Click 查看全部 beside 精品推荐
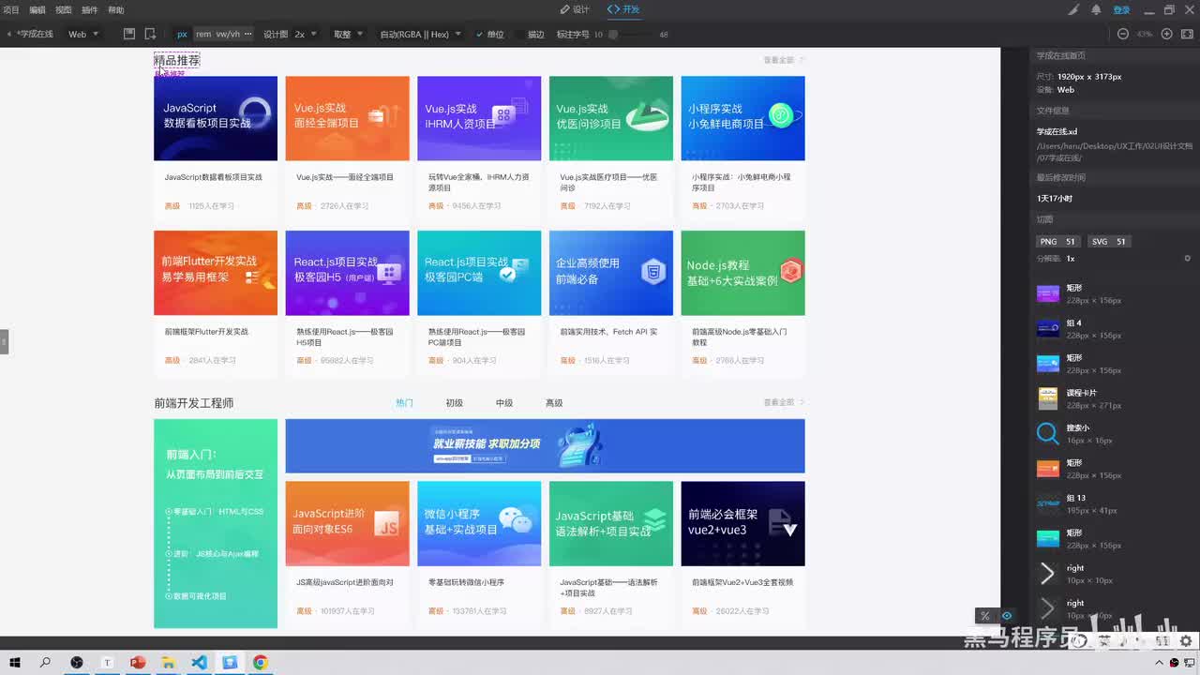Screen dimensions: 1200x675 [x=784, y=60]
